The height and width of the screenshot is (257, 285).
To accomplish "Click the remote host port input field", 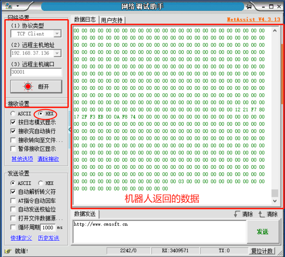I will click(36, 72).
